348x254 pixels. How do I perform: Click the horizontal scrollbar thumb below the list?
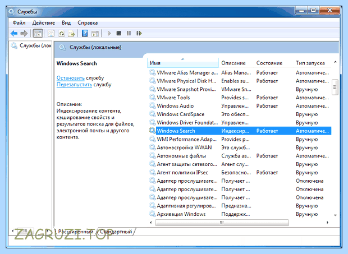tap(222, 222)
